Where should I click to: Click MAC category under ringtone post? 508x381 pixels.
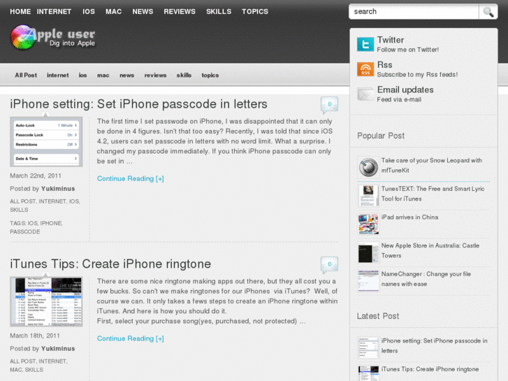[x=16, y=370]
